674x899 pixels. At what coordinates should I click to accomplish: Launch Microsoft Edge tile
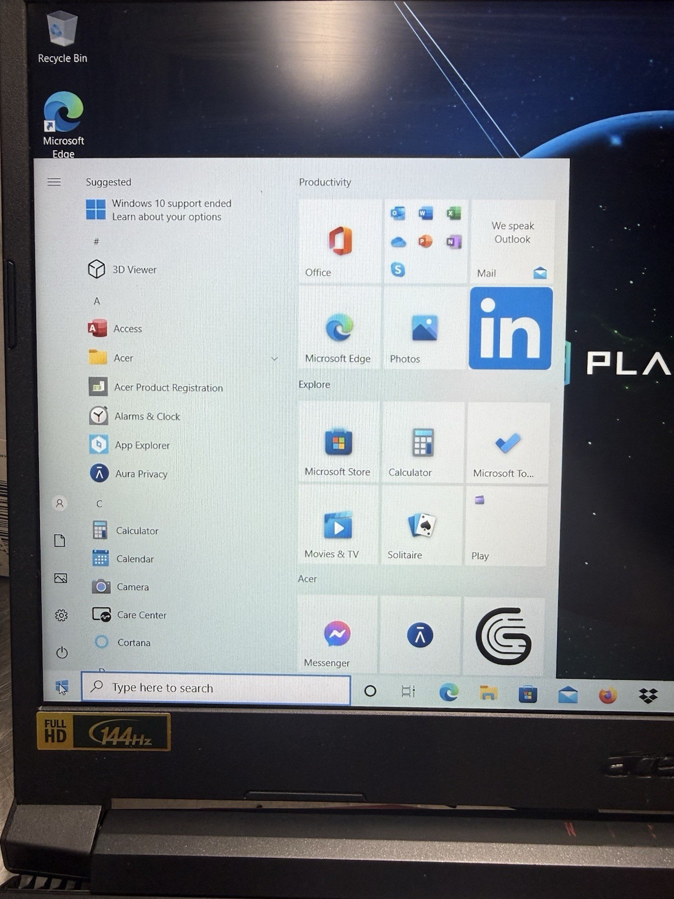[x=339, y=328]
